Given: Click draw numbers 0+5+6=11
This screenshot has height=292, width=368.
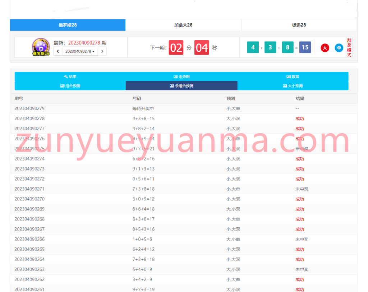Looking at the screenshot, I should pyautogui.click(x=143, y=179).
